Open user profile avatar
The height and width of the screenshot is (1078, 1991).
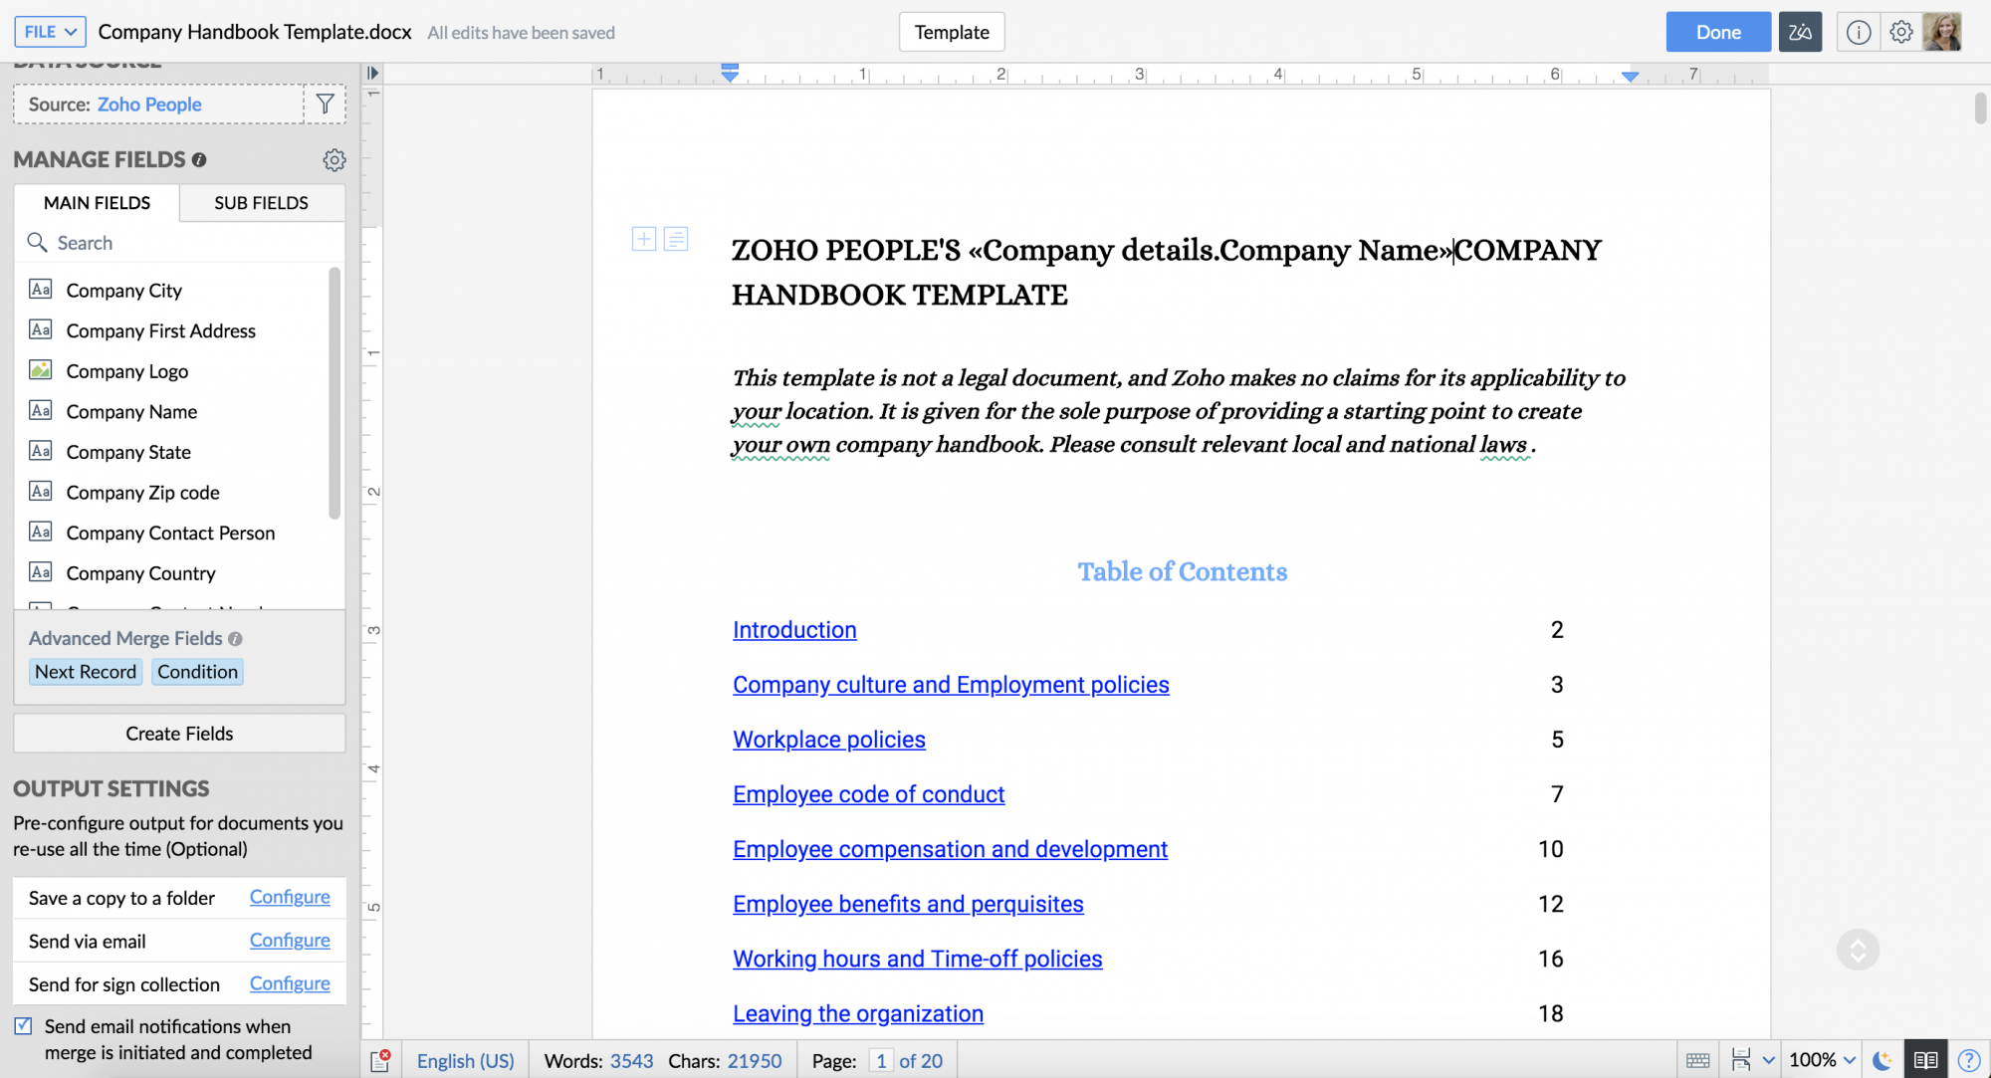(x=1941, y=32)
